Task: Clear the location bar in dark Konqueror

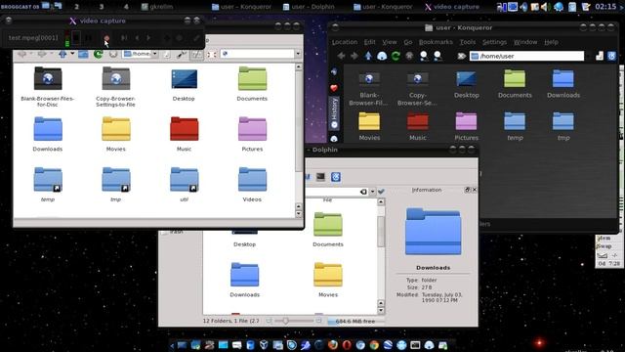Action: coord(462,56)
